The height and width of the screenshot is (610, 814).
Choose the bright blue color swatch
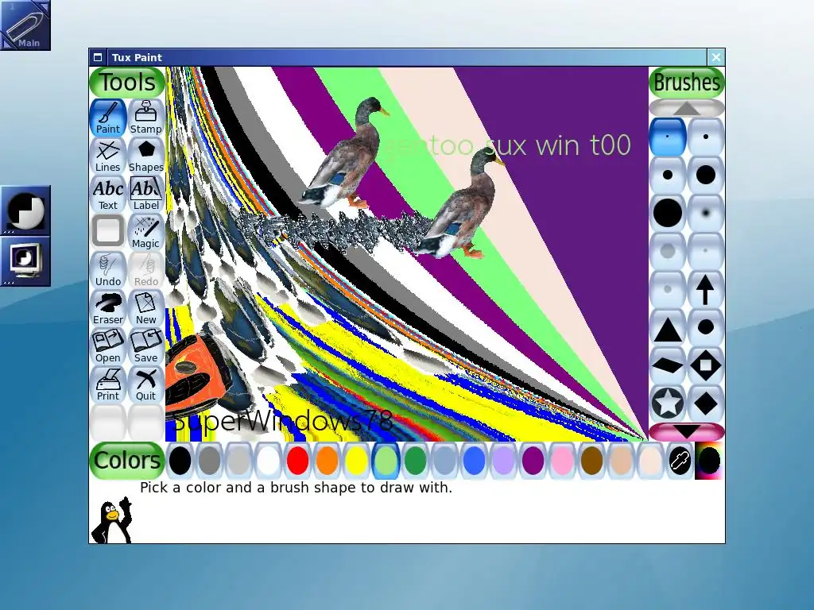(x=474, y=460)
